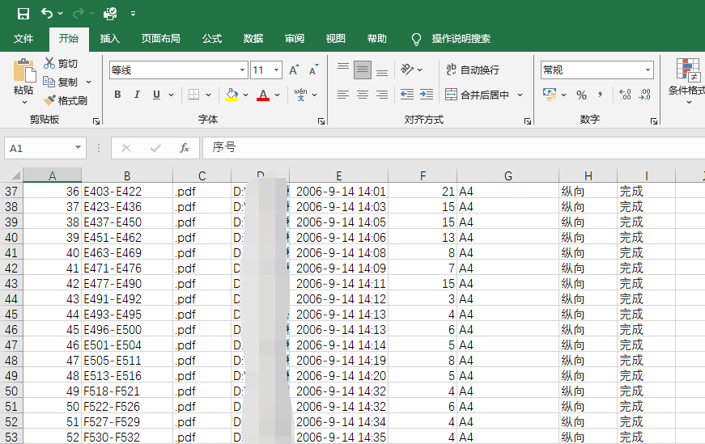Toggle Wrap Text (自动换行)
The width and height of the screenshot is (705, 444).
(473, 70)
